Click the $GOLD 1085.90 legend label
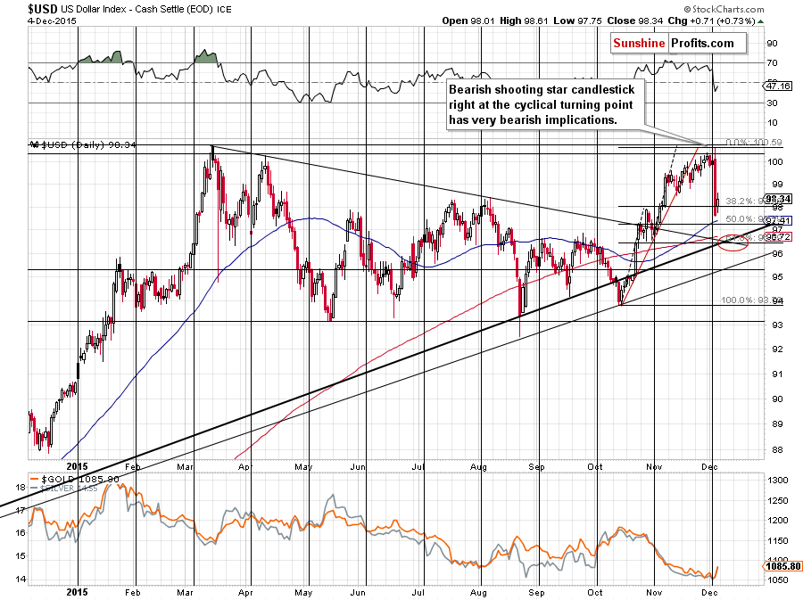Image resolution: width=803 pixels, height=600 pixels. [75, 480]
